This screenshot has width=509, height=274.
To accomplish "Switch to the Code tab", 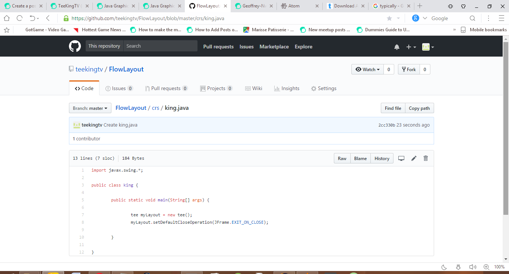I will coord(84,88).
